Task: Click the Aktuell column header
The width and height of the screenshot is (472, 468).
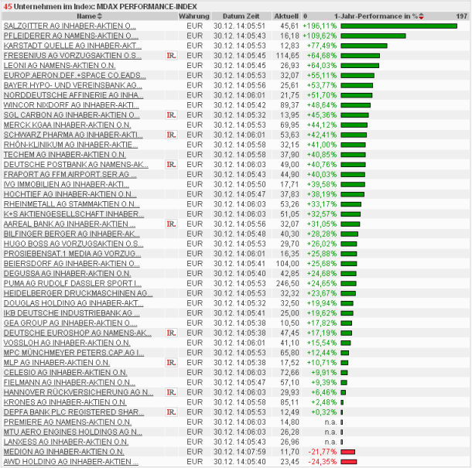Action: tap(286, 16)
